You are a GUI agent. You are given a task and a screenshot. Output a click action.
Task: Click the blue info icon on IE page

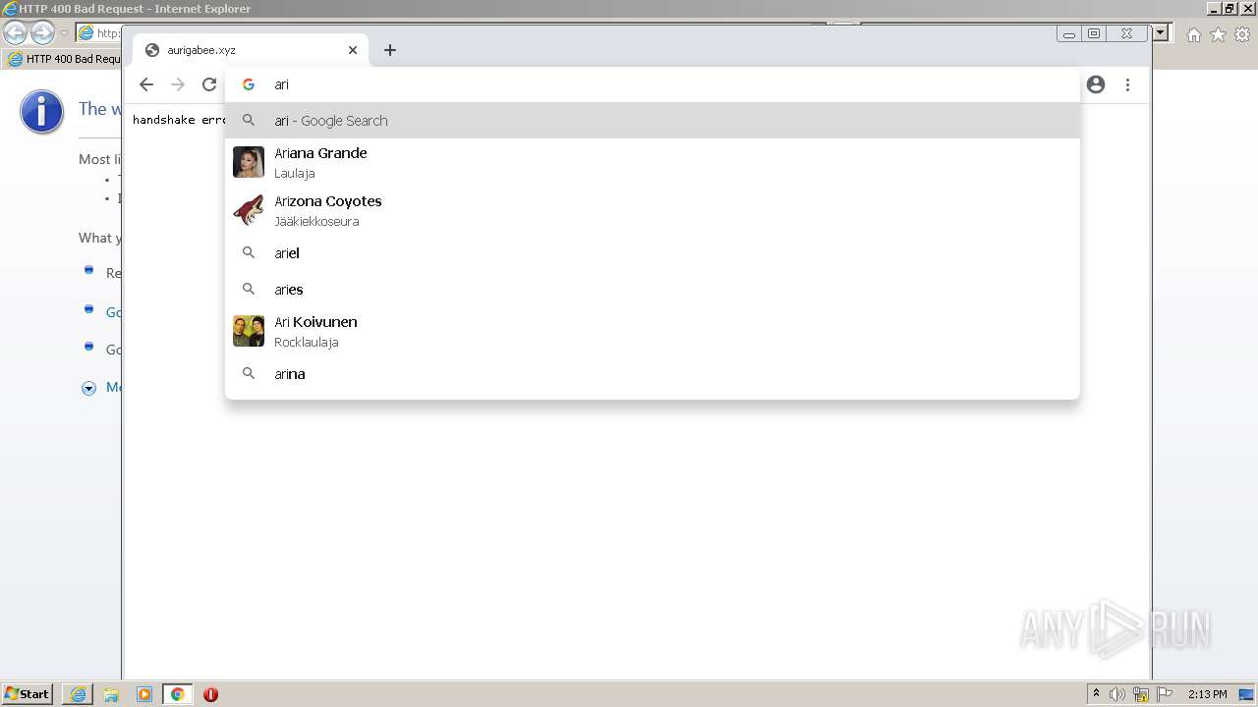coord(41,112)
